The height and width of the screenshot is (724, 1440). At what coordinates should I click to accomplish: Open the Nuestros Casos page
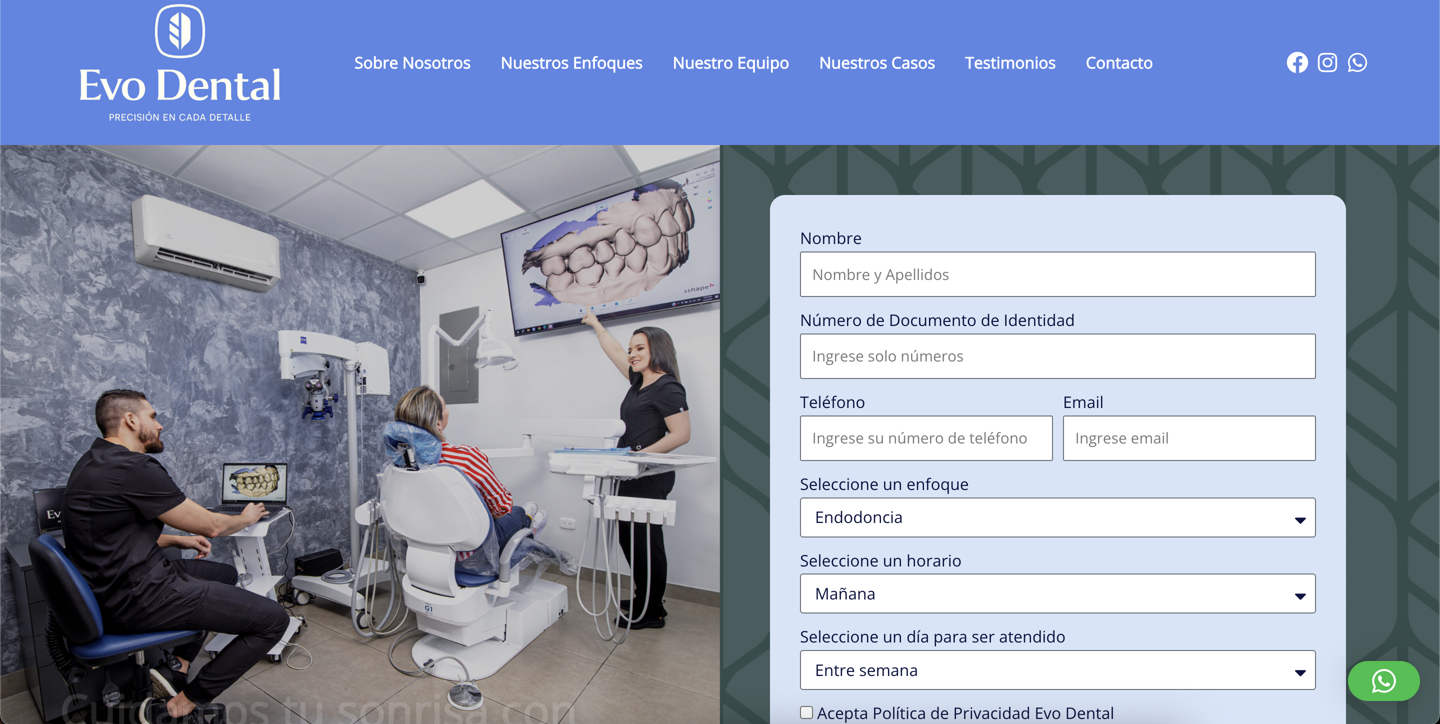pos(877,62)
